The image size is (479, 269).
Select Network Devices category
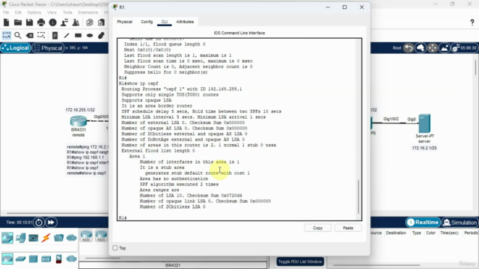[7, 238]
